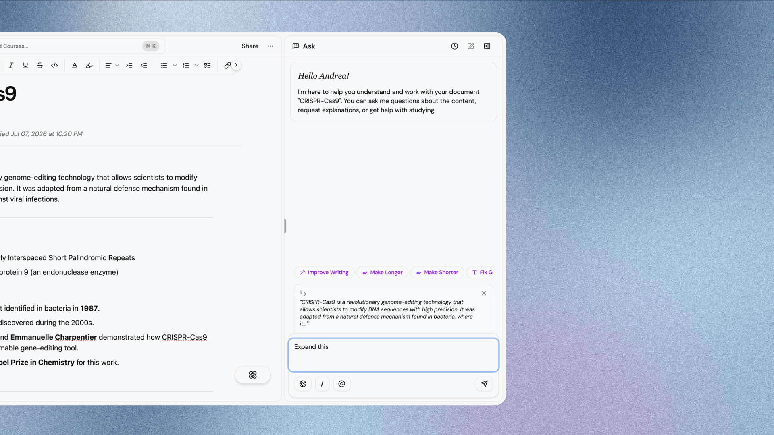Send the Expand this message

[484, 384]
